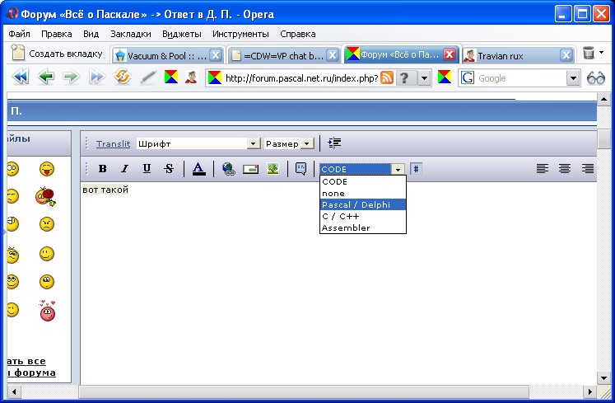The height and width of the screenshot is (403, 615).
Task: Switch to the Travian rux tab
Action: (x=510, y=55)
